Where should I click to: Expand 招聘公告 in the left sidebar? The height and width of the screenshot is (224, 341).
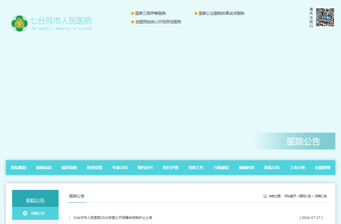(x=38, y=213)
